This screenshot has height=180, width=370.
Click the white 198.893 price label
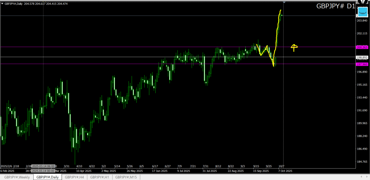pos(362,57)
